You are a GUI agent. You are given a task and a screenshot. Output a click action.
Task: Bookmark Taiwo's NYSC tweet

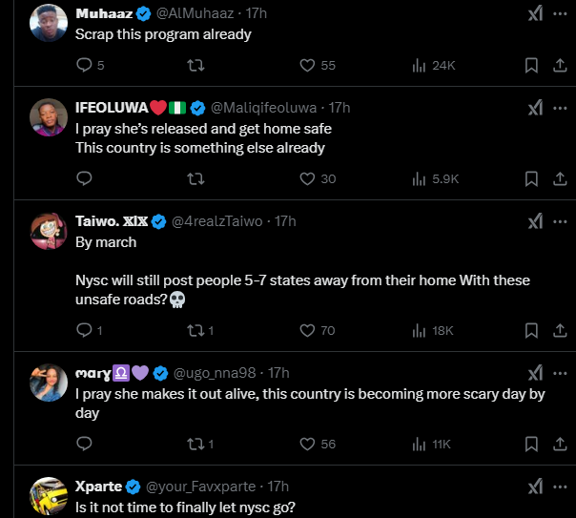(531, 330)
